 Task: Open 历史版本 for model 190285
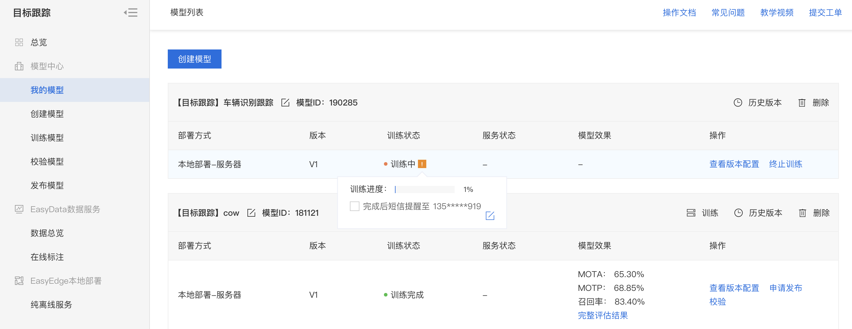[757, 103]
